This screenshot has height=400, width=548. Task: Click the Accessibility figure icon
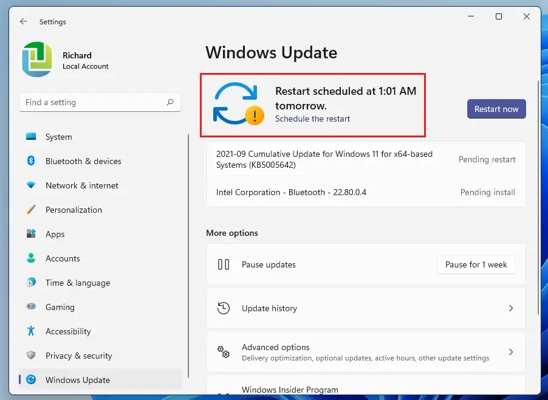[x=31, y=331]
